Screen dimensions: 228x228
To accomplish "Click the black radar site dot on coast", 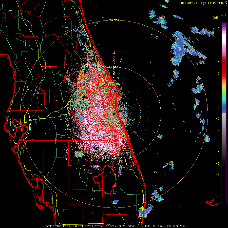I will pos(114,114).
